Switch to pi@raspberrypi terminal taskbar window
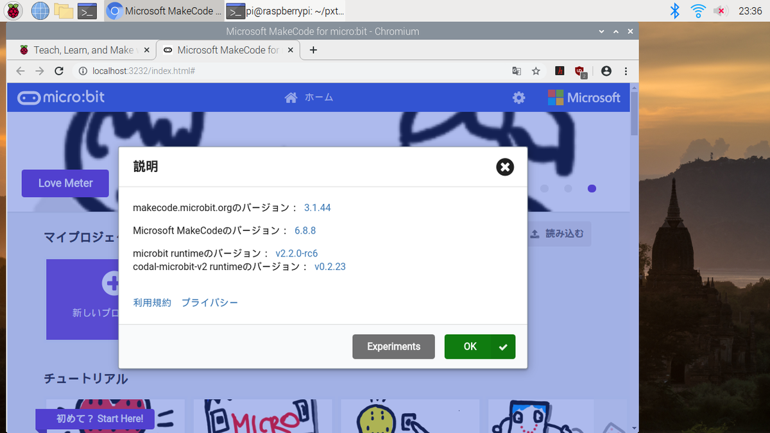This screenshot has width=770, height=433. [286, 11]
